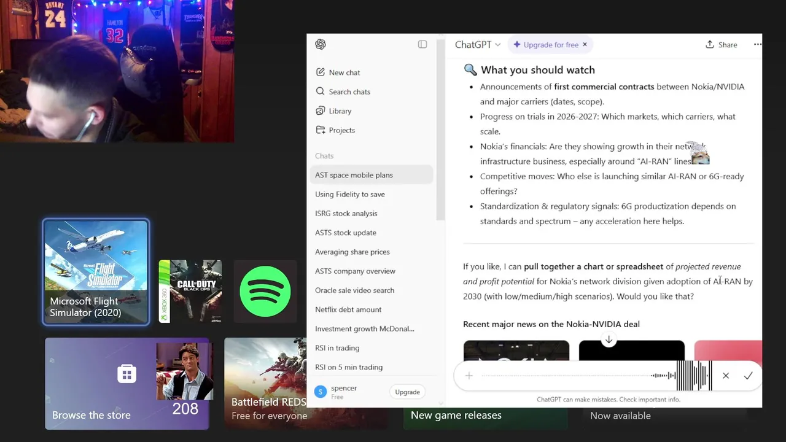Launch the Spotify app tile

pos(265,292)
